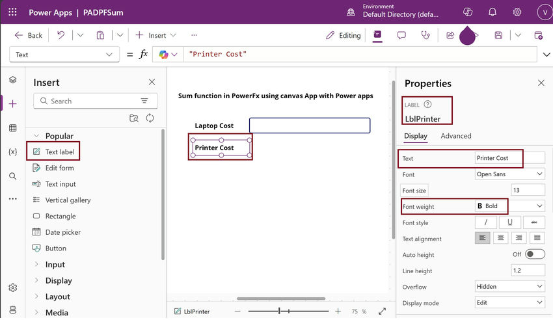Expand the Display section
Viewport: 553px width, 320px height.
pyautogui.click(x=36, y=280)
